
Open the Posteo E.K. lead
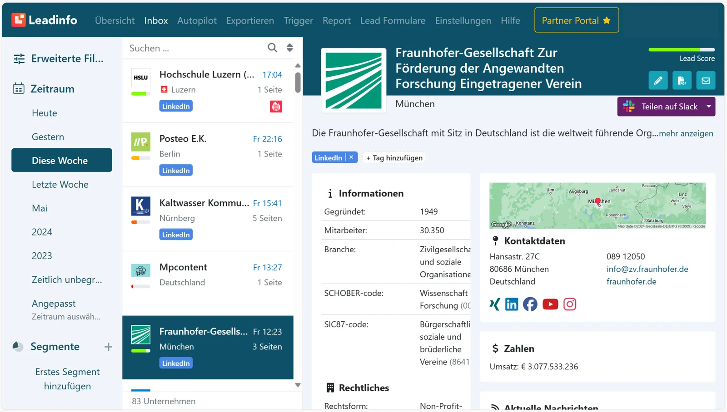click(x=208, y=154)
